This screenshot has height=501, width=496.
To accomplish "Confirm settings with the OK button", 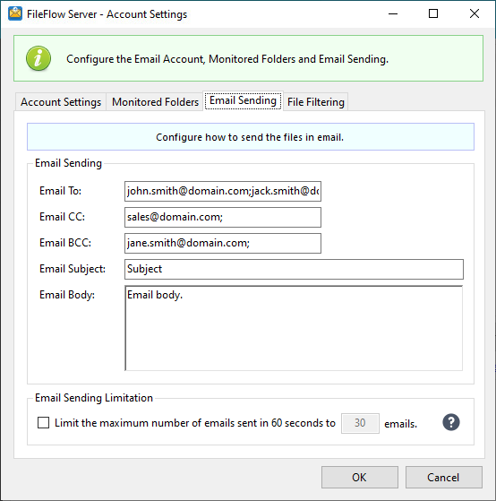I will [x=360, y=477].
